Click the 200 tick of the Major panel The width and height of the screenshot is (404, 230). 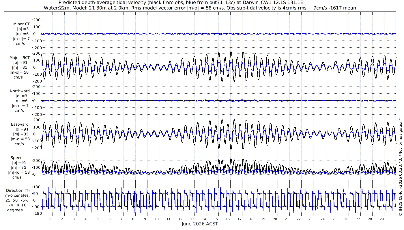[37, 53]
